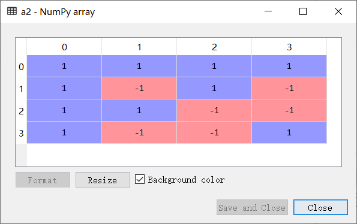Click the Close button at bottom right
357x224 pixels.
[320, 207]
